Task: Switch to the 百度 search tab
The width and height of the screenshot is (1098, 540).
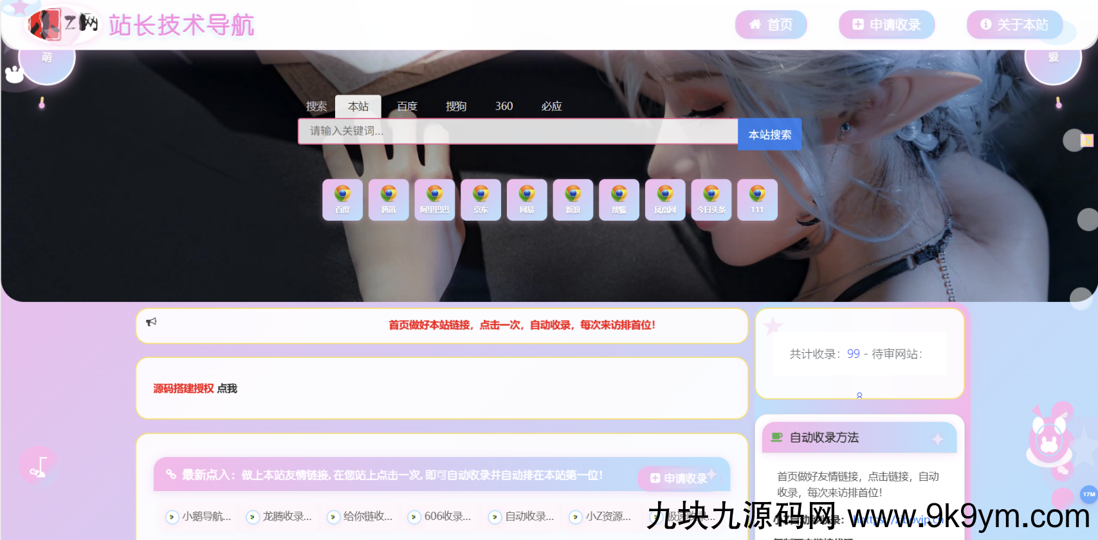Action: [x=407, y=106]
